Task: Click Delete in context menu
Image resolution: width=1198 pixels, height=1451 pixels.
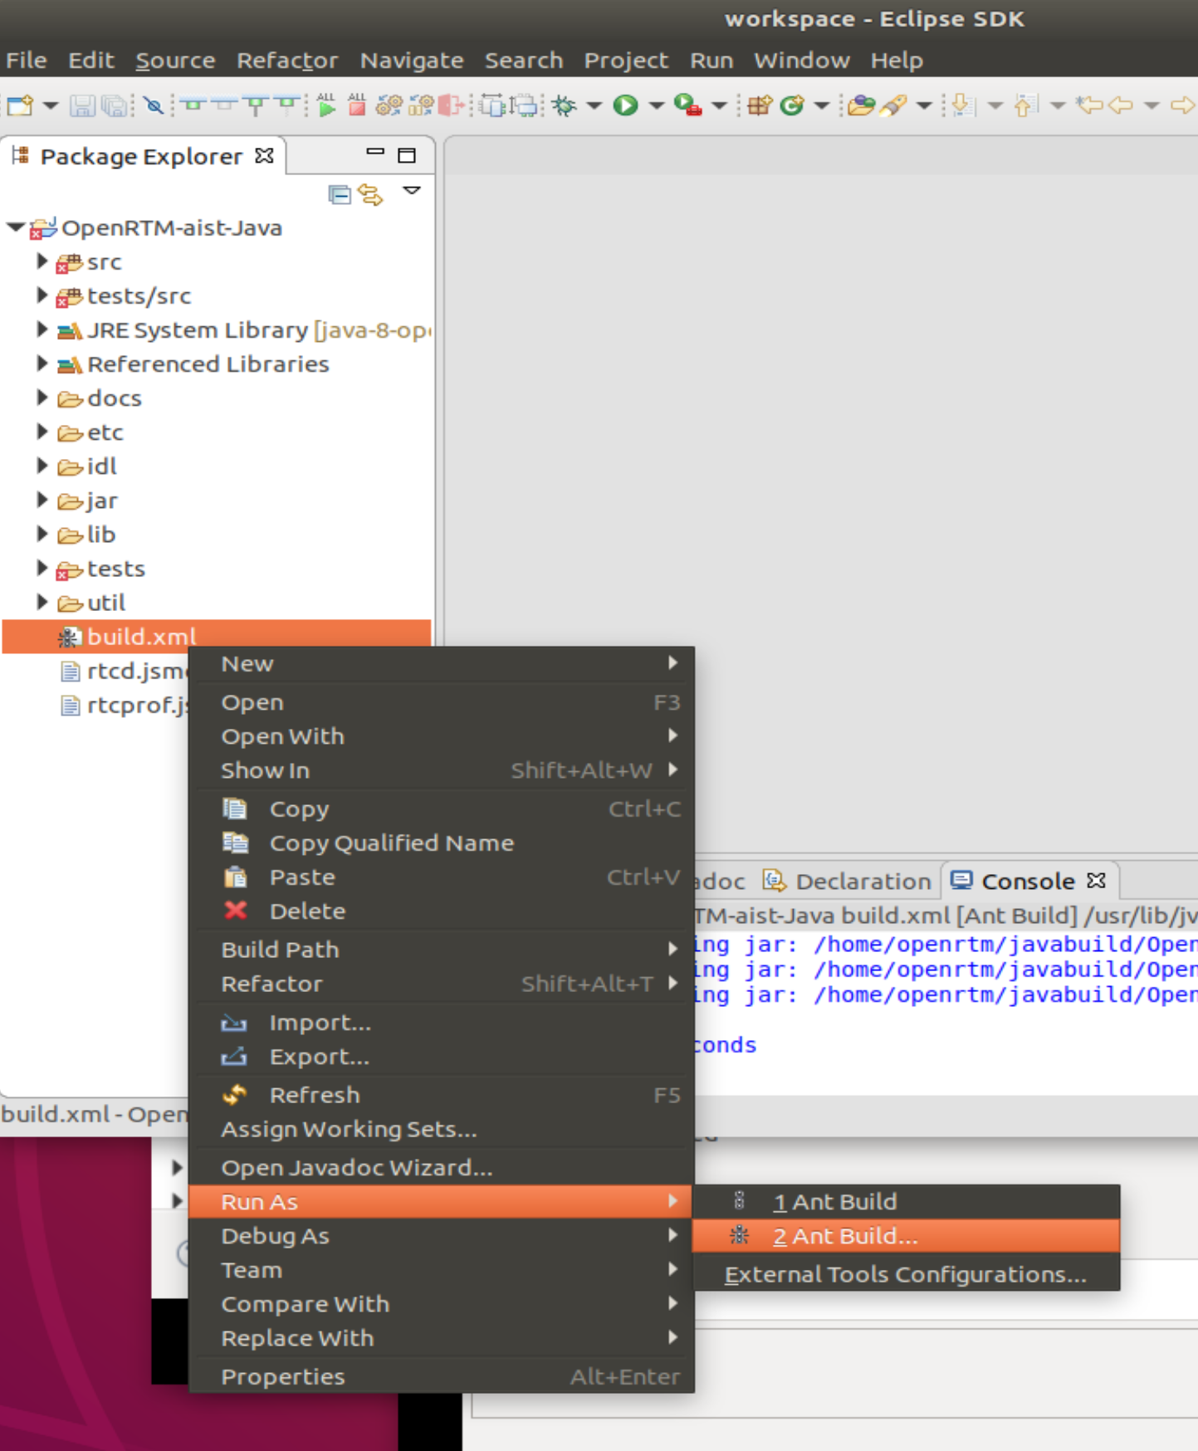Action: (442, 911)
